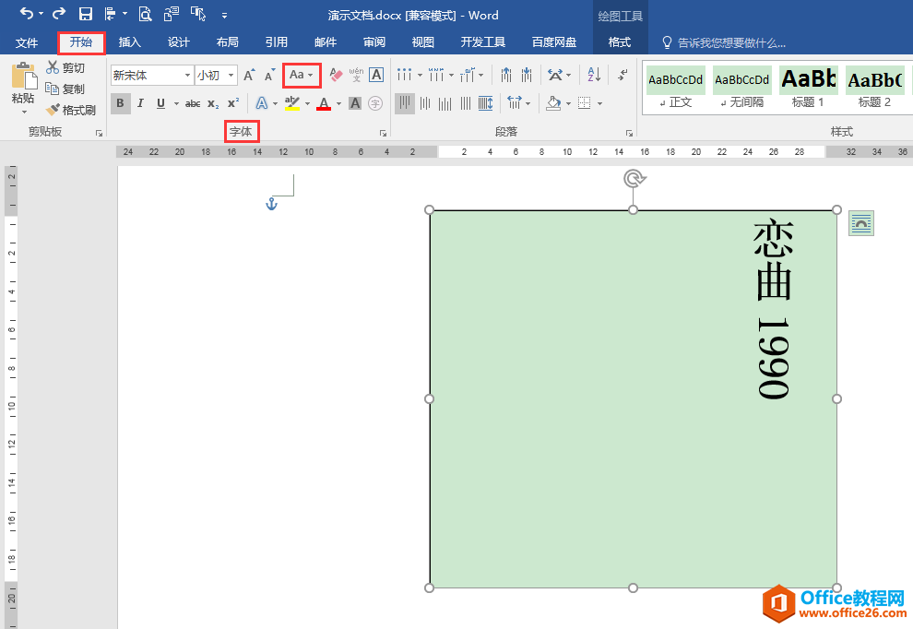
Task: Click the layout options icon beside text box
Action: pos(861,223)
